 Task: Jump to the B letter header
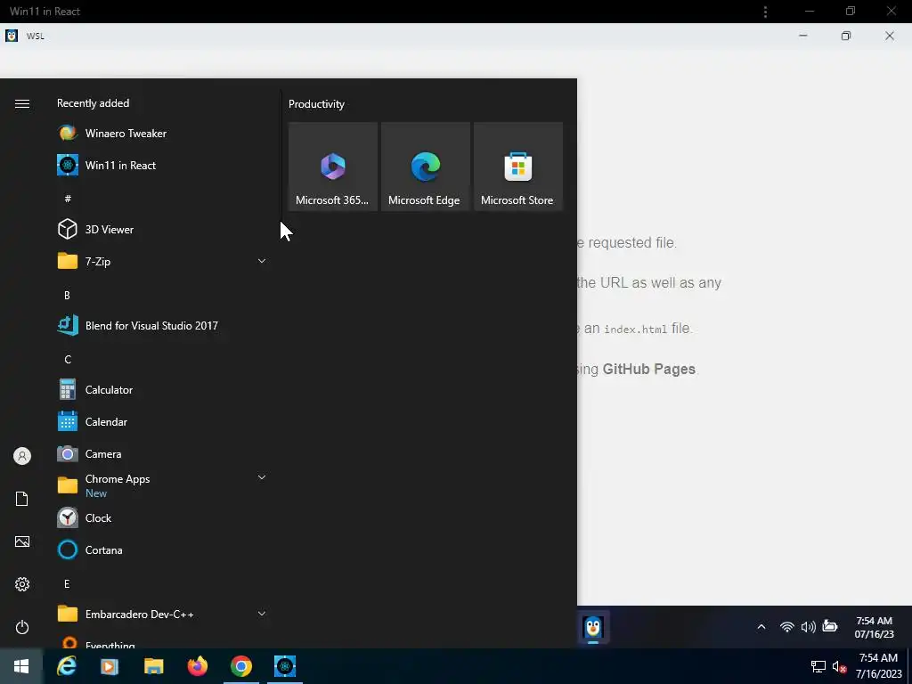67,296
